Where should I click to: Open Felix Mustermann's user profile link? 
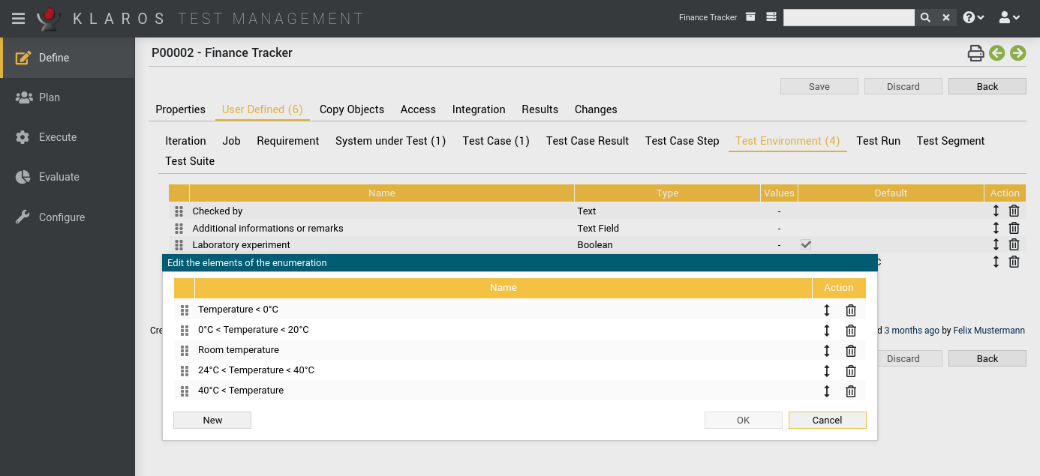tap(988, 330)
